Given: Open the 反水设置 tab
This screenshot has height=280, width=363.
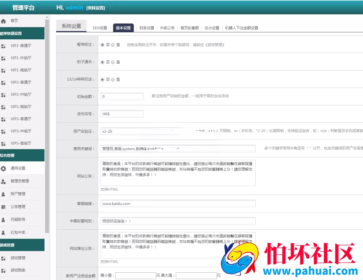Looking at the screenshot, I should pyautogui.click(x=212, y=28).
